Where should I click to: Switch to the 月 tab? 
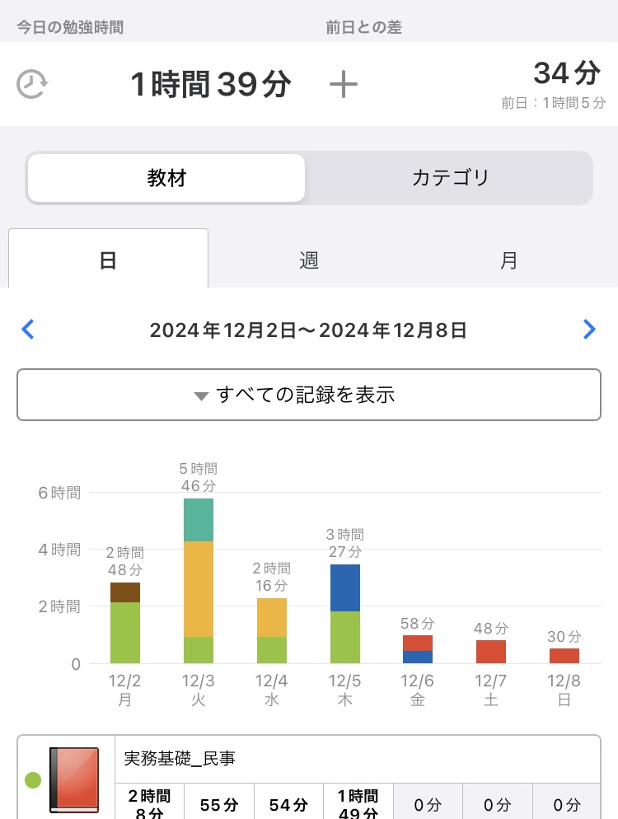[x=509, y=260]
